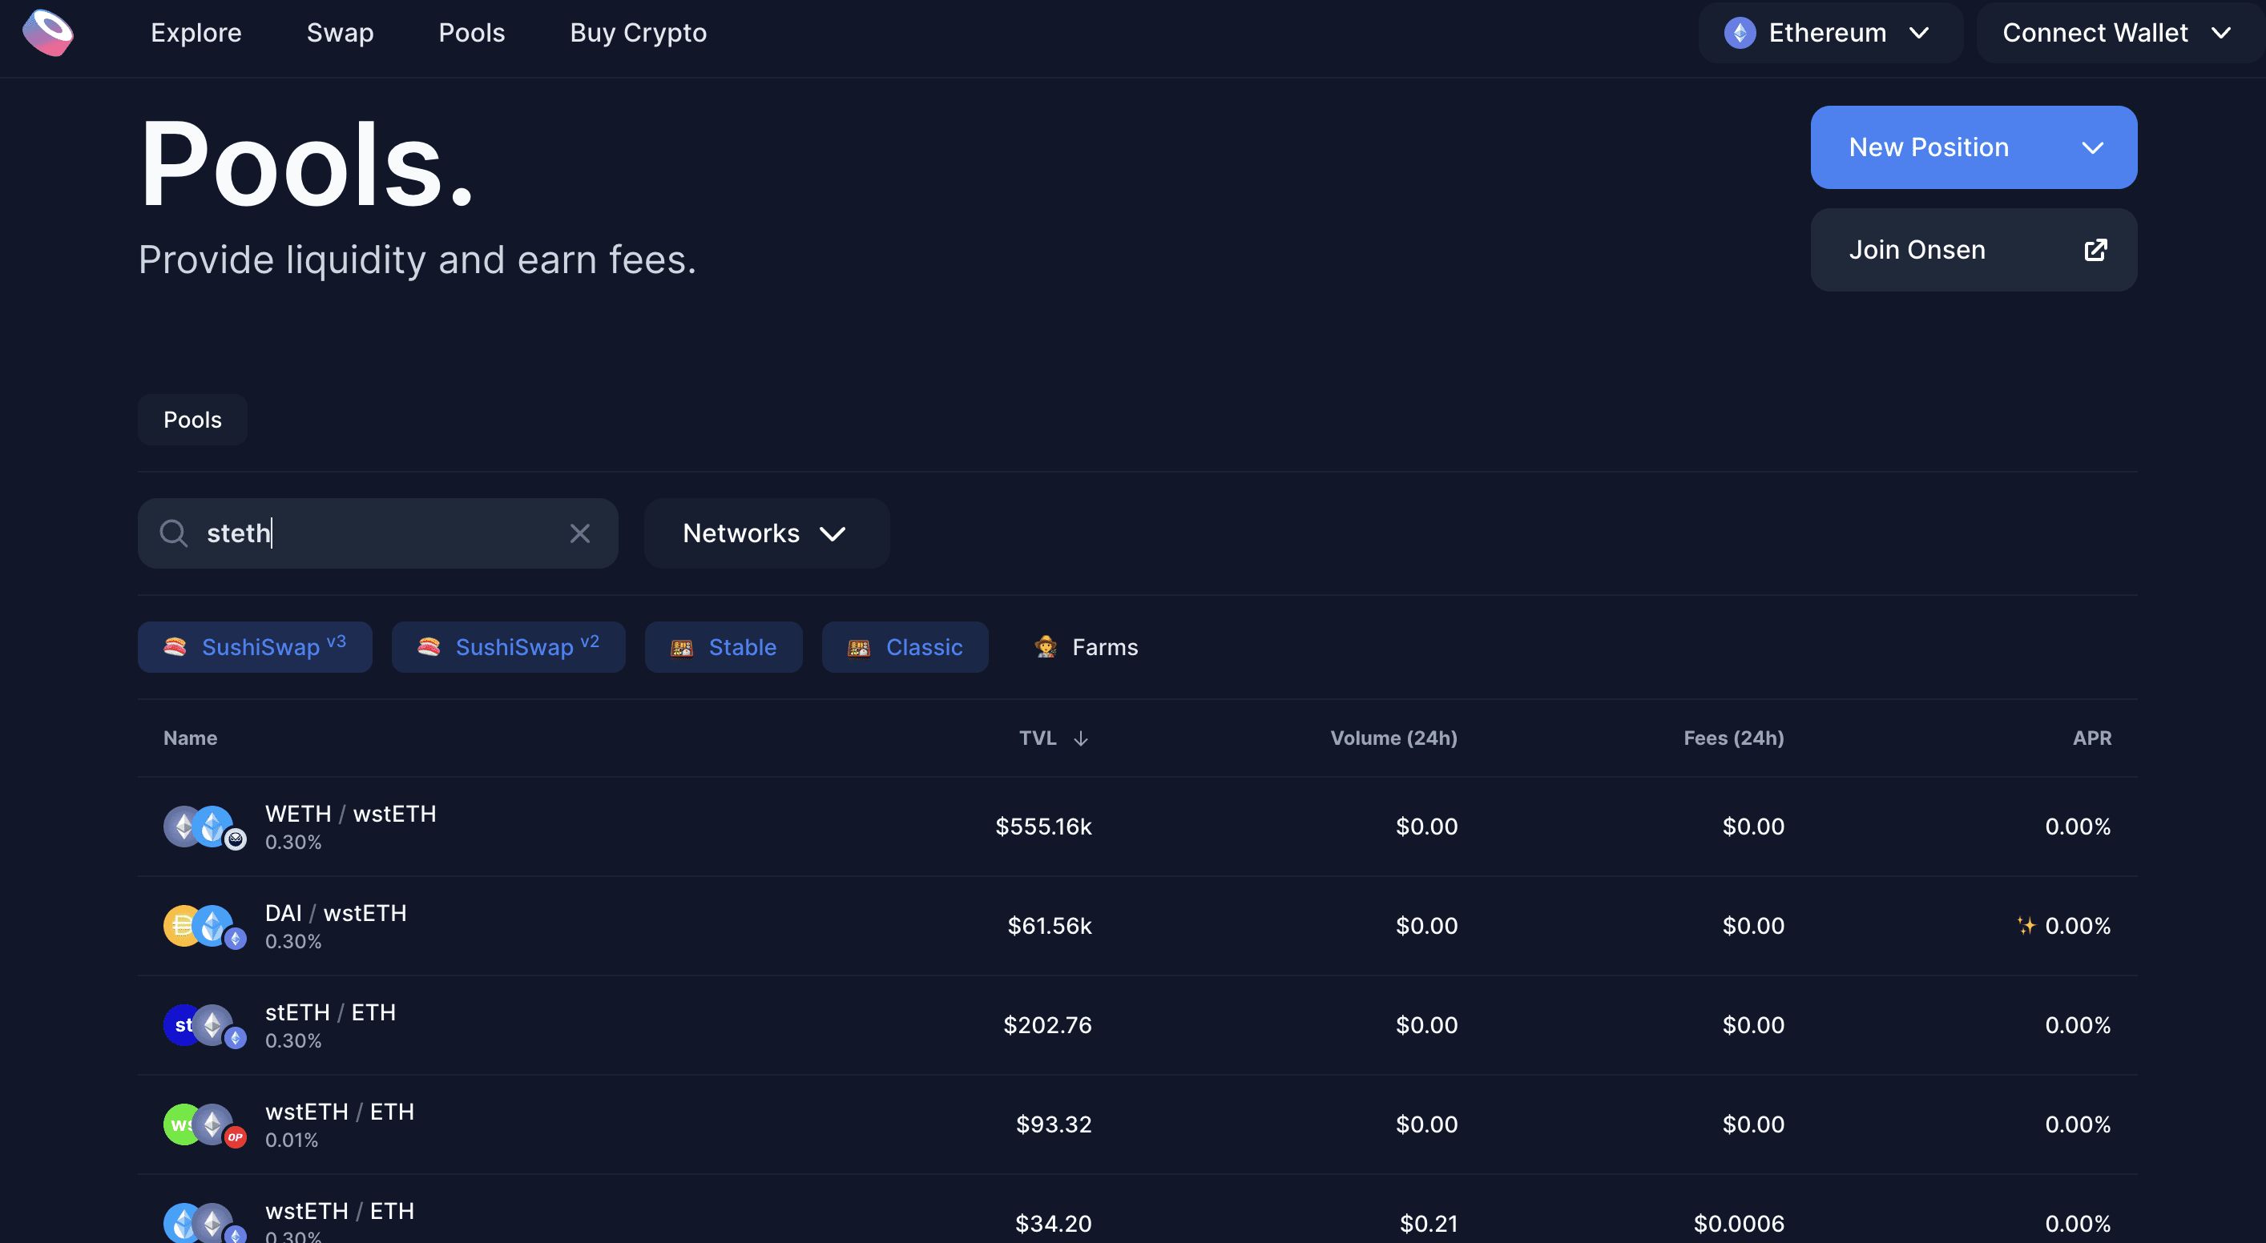
Task: Expand the Ethereum network selector
Action: [1829, 34]
